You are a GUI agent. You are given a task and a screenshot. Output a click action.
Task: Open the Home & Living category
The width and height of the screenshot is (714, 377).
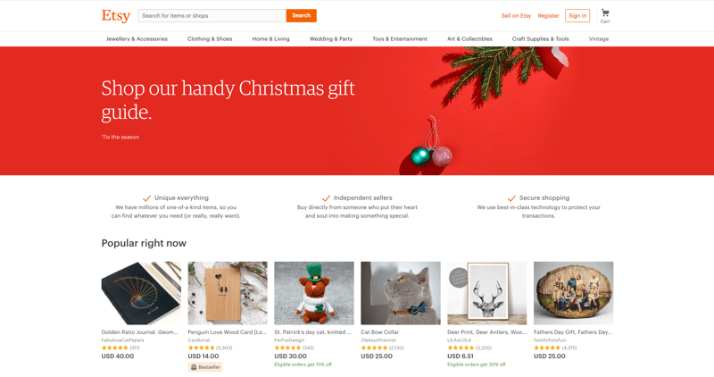point(271,39)
